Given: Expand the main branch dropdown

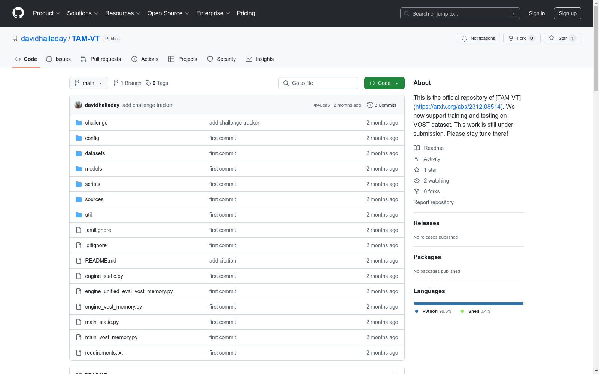Looking at the screenshot, I should pyautogui.click(x=88, y=83).
